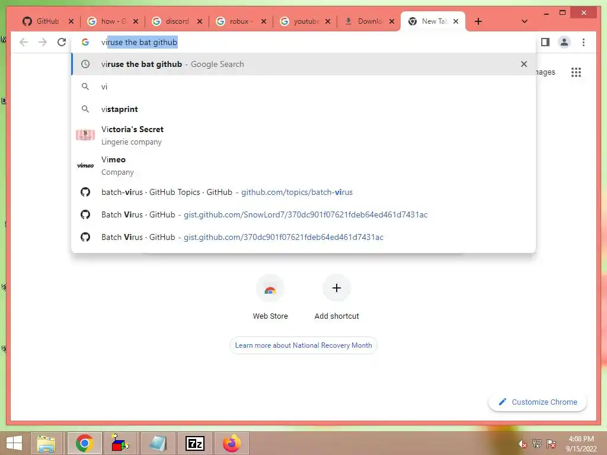Reload the page

(62, 42)
